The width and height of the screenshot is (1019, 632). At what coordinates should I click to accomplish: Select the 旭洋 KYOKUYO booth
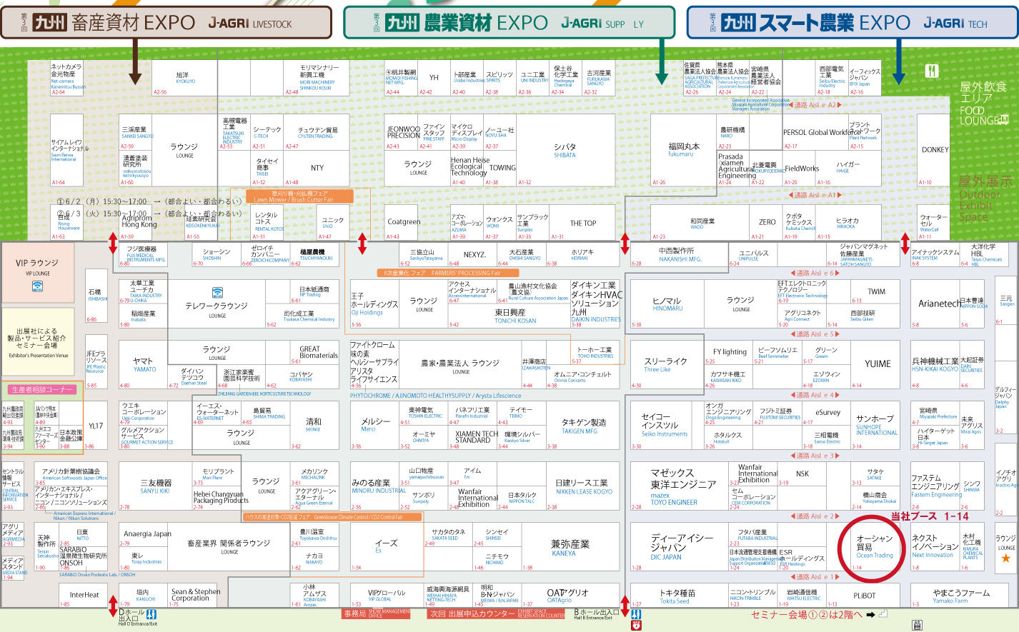coord(184,77)
